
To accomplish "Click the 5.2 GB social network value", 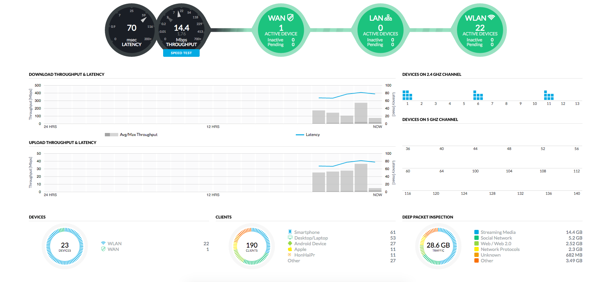I will (x=575, y=238).
